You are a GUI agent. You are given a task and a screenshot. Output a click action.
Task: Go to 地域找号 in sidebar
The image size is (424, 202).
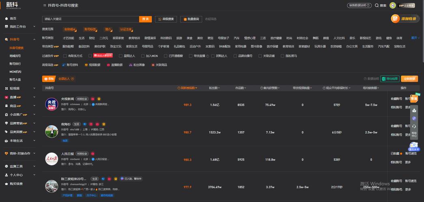(15, 56)
